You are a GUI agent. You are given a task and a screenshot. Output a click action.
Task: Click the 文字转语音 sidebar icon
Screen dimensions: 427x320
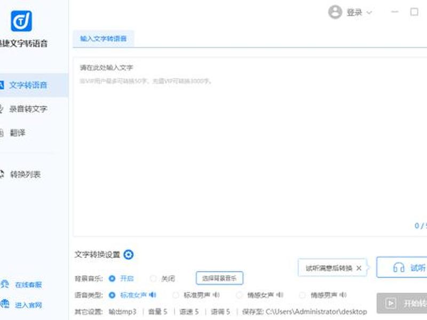2,85
